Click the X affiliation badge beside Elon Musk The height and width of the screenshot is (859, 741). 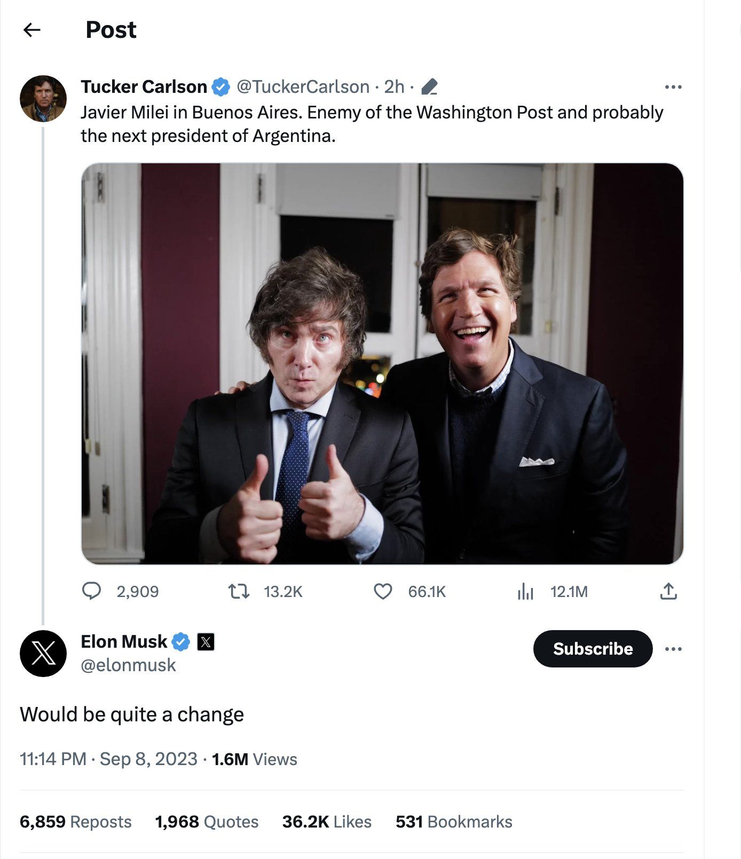point(206,641)
